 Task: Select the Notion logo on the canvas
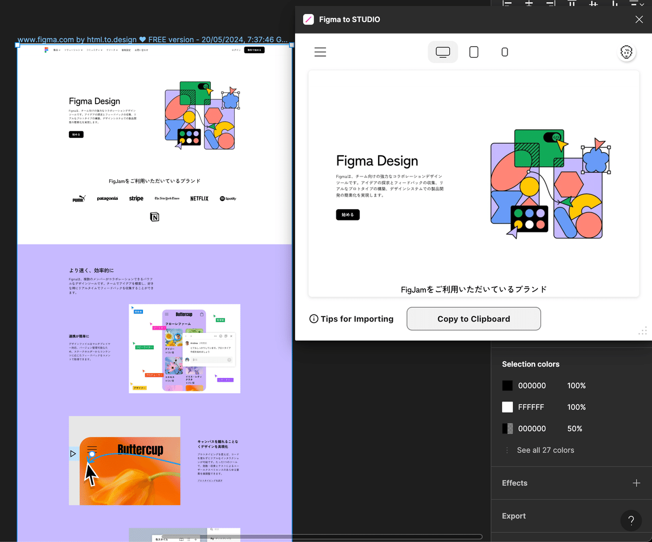pyautogui.click(x=155, y=217)
